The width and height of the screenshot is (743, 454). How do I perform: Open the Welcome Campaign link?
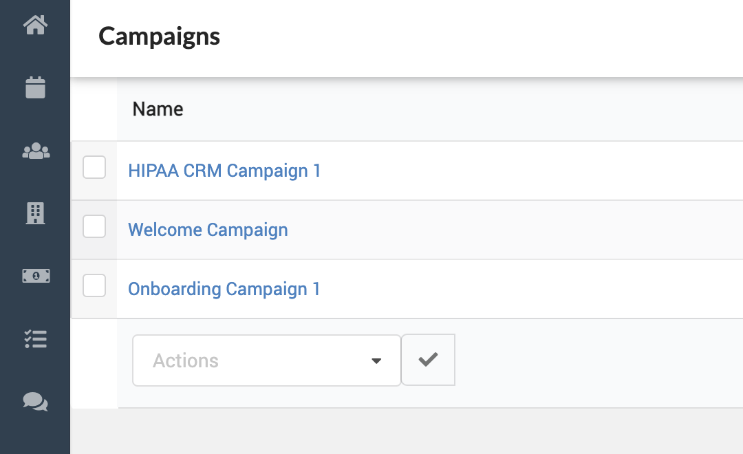tap(208, 230)
